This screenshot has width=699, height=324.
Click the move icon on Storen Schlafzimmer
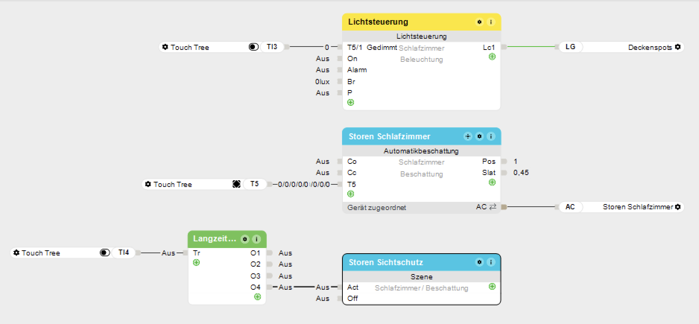click(468, 136)
